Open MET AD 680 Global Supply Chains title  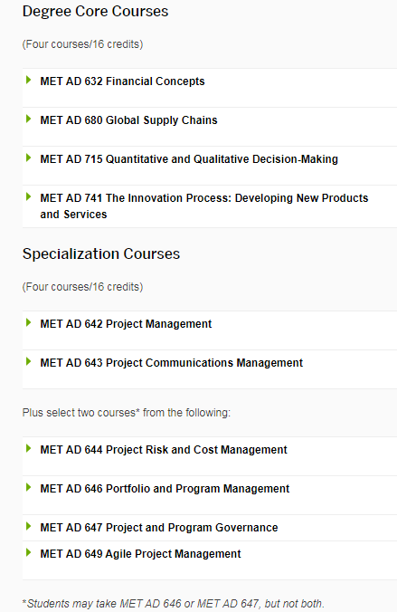[128, 120]
